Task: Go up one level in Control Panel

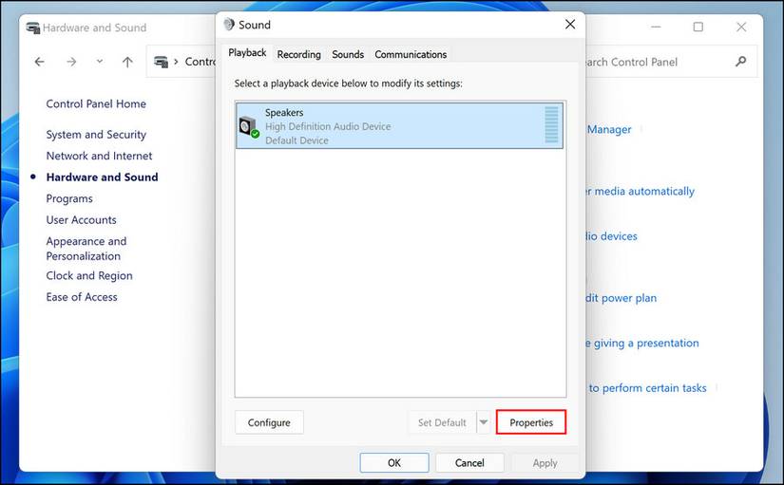Action: pyautogui.click(x=127, y=62)
